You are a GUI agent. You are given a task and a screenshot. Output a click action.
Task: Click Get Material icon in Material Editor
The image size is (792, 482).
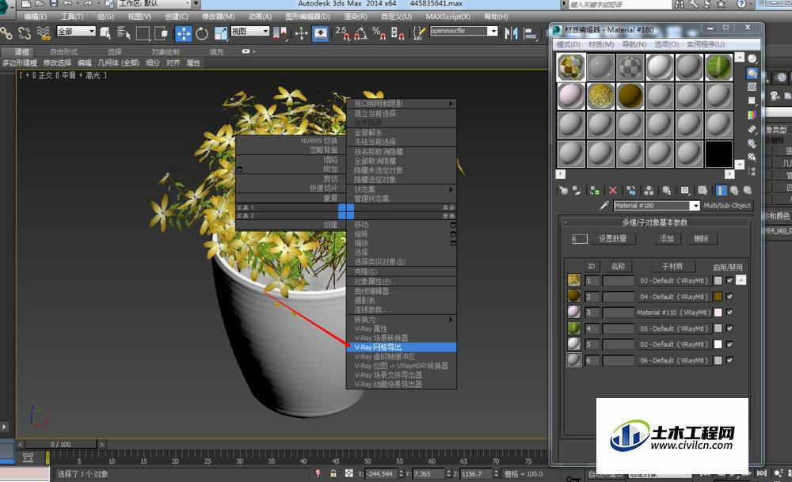pos(563,190)
